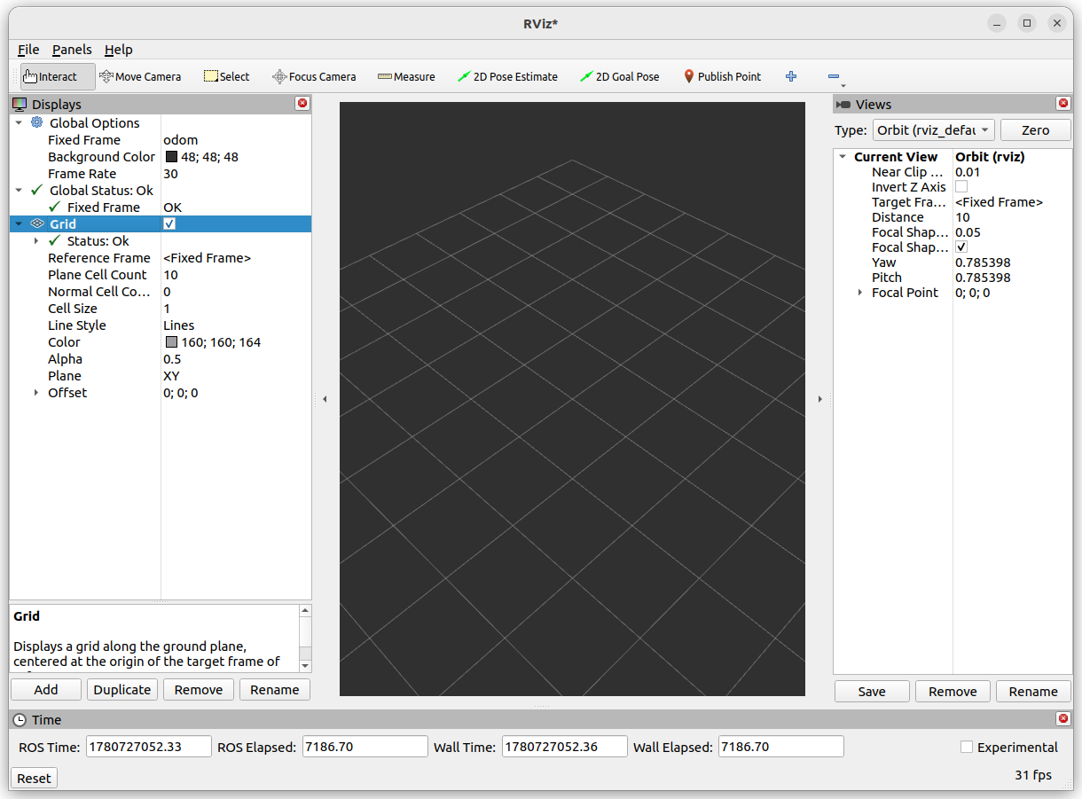Screen dimensions: 1082x799
Task: Click the Add display button
Action: click(x=46, y=690)
